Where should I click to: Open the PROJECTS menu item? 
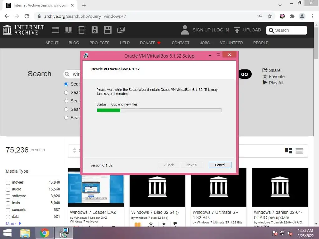pyautogui.click(x=99, y=43)
